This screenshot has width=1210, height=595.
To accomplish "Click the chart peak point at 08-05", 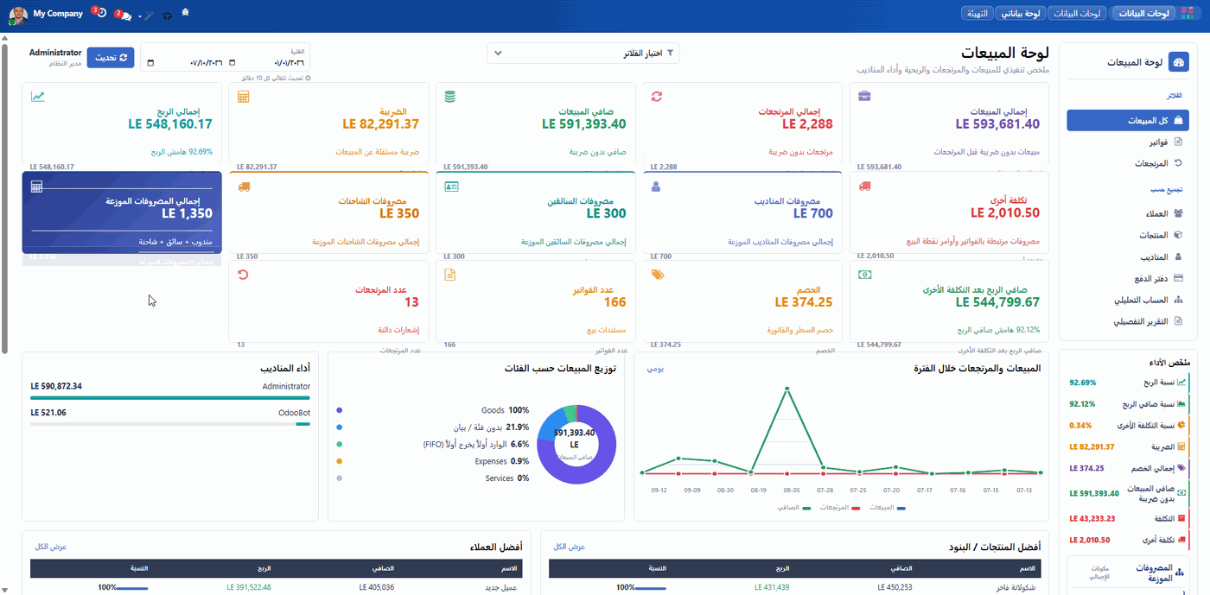I will click(787, 389).
